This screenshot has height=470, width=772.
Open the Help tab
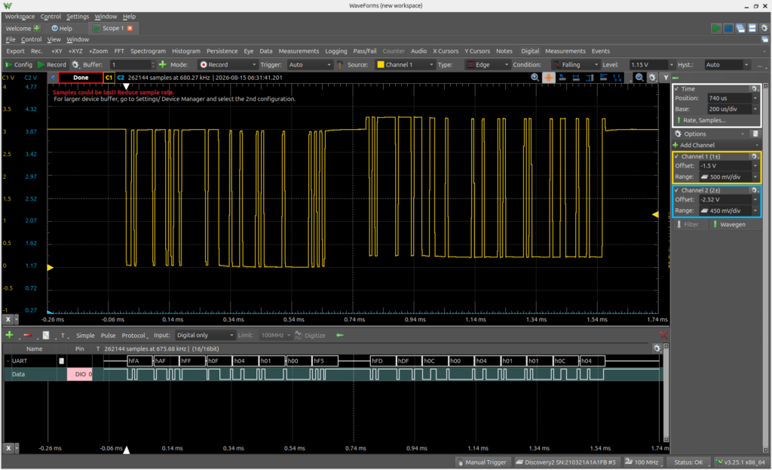(62, 28)
